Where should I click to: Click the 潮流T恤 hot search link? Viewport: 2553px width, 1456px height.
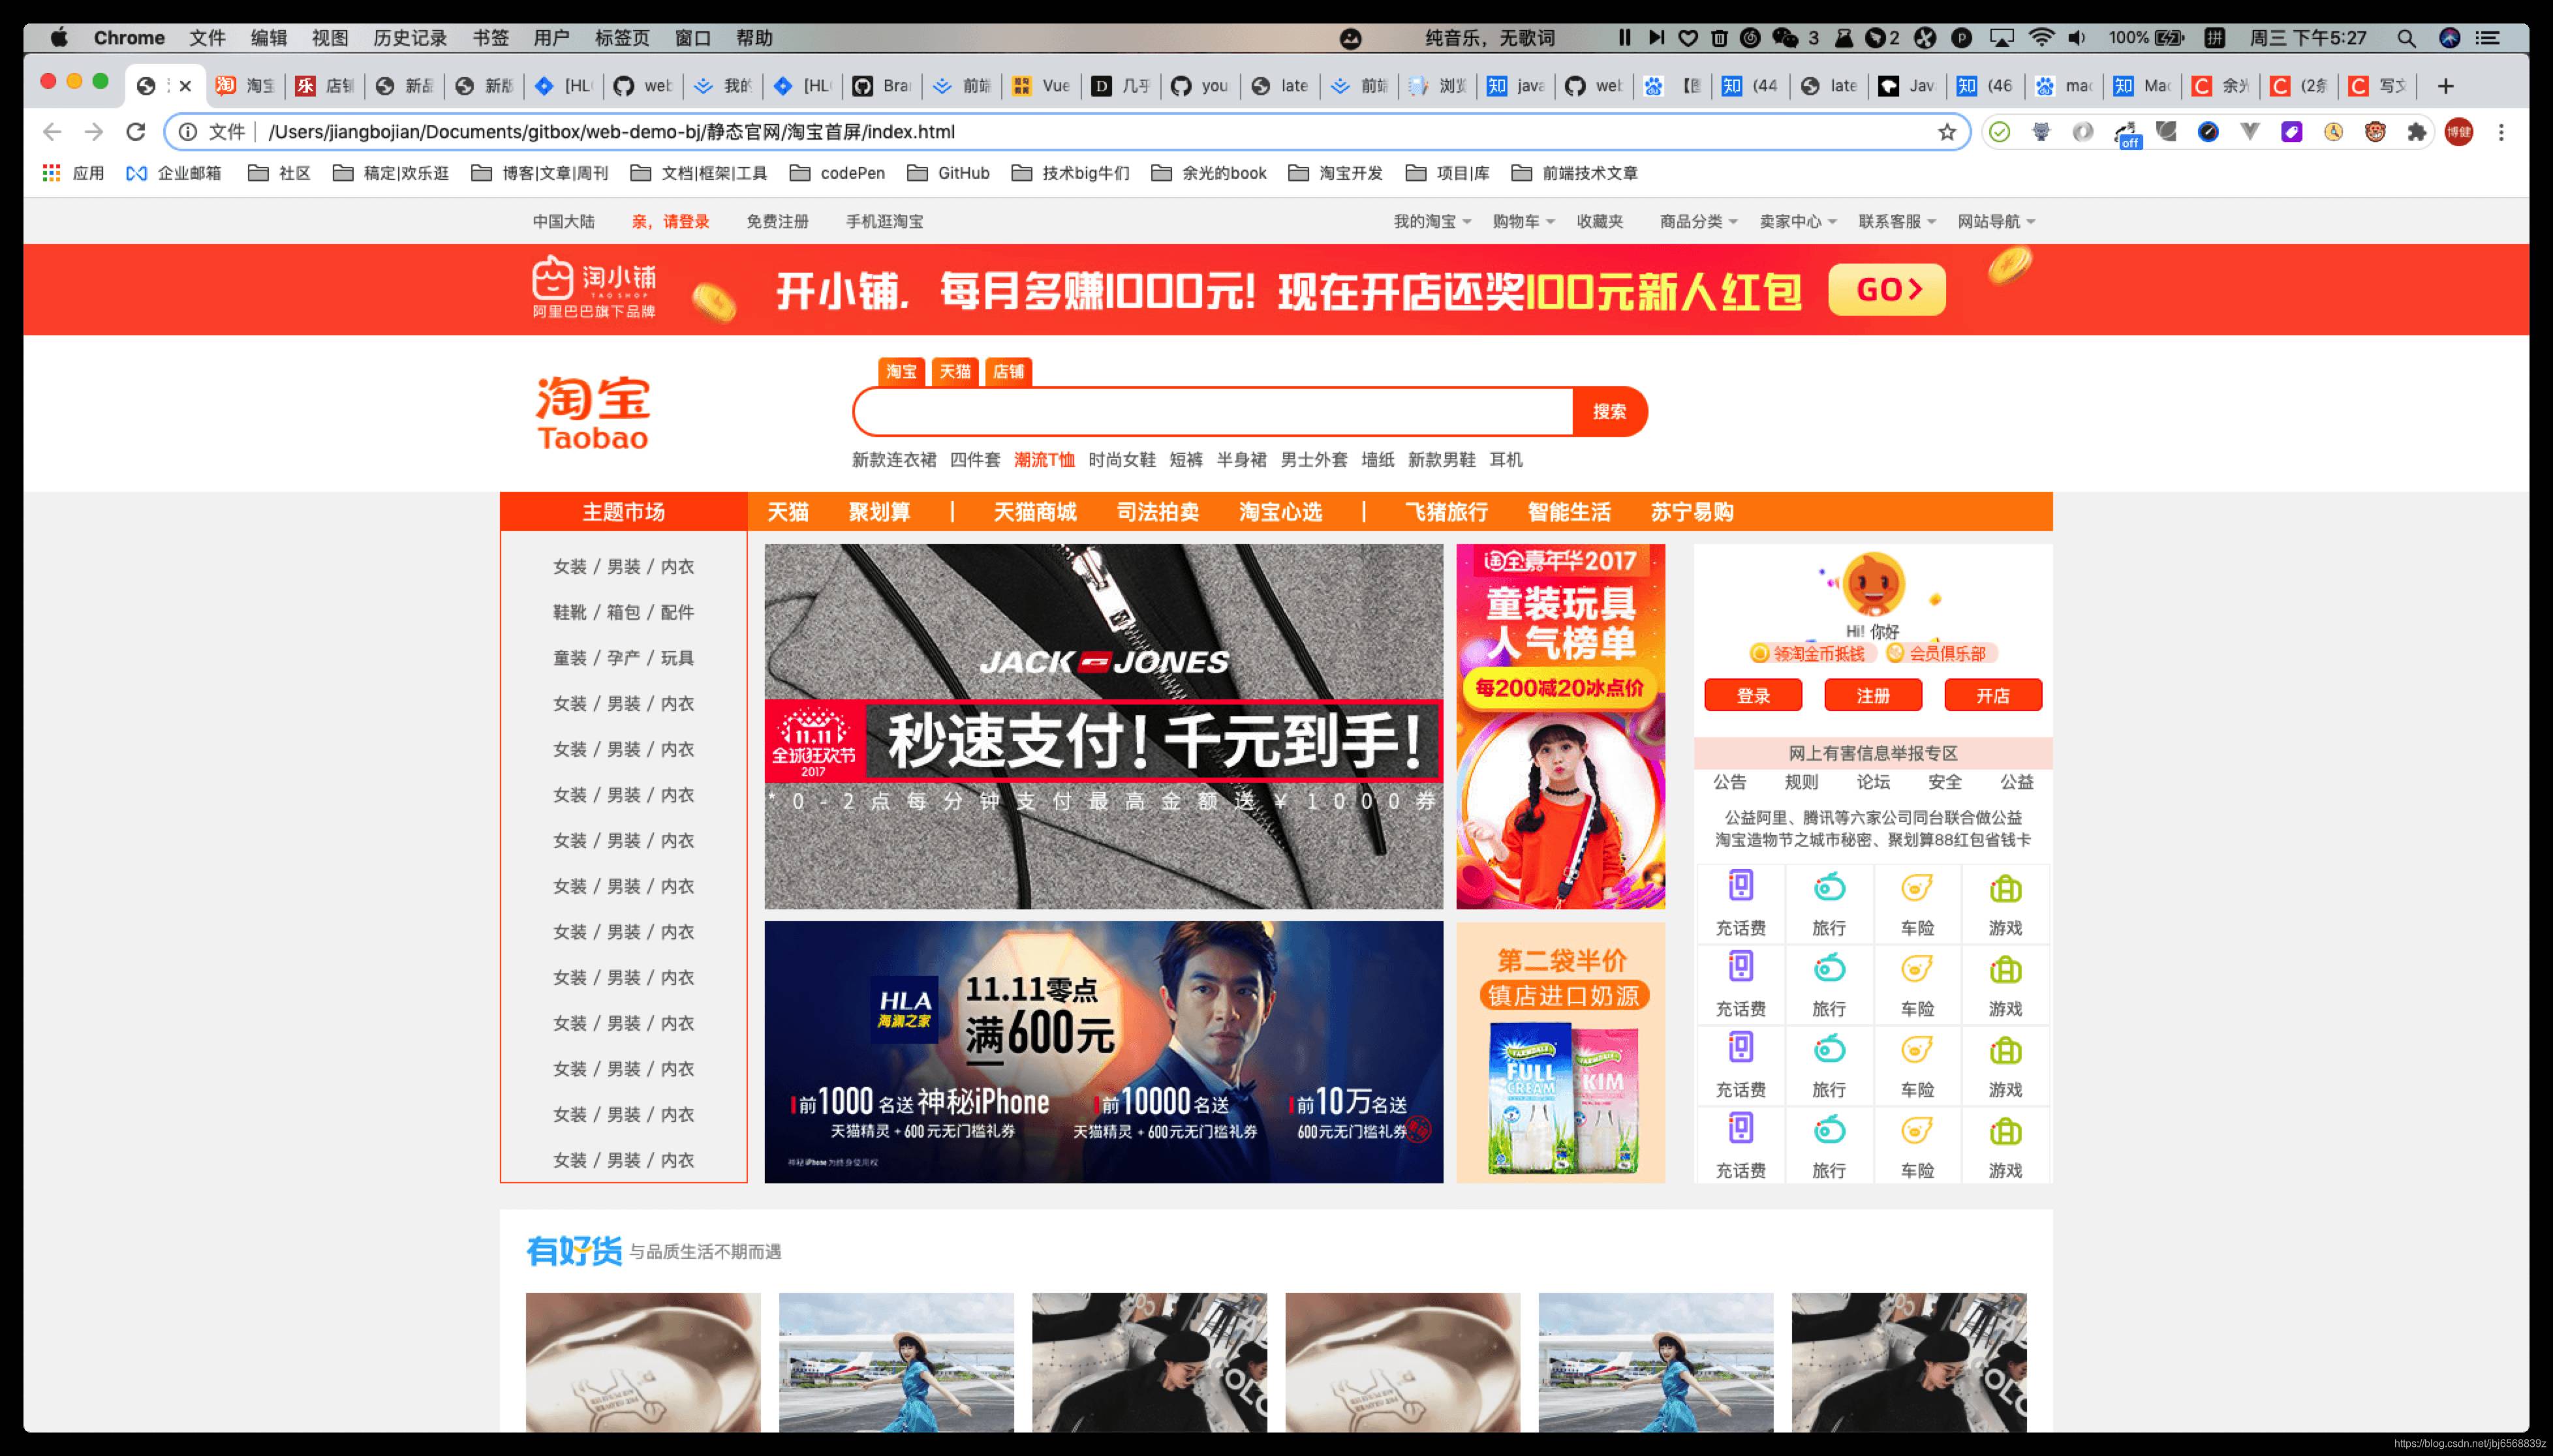point(1044,460)
